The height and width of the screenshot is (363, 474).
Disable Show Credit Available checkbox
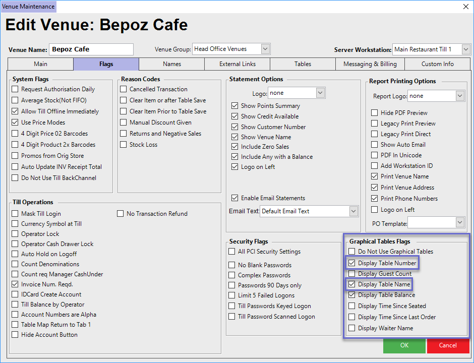[x=234, y=116]
